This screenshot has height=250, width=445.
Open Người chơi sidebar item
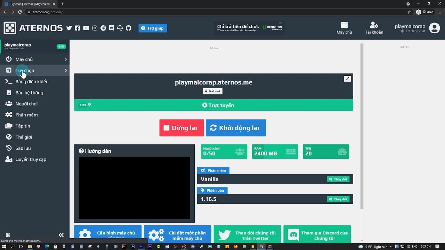click(x=35, y=104)
